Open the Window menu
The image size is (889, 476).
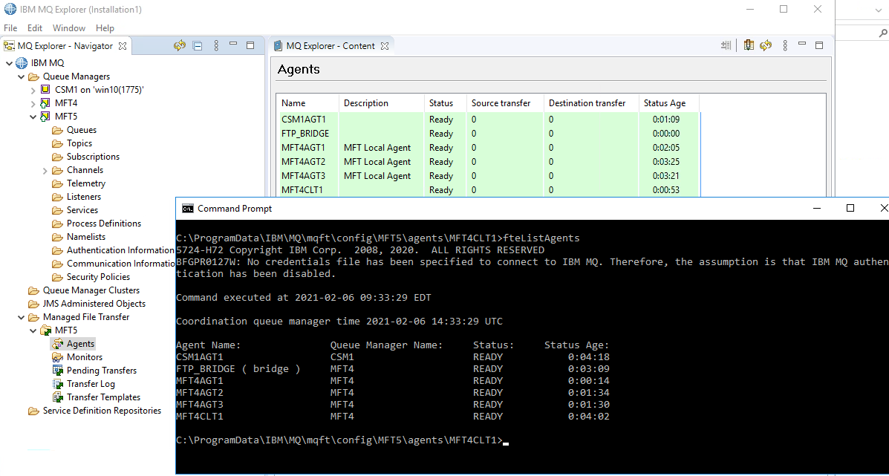pyautogui.click(x=69, y=27)
